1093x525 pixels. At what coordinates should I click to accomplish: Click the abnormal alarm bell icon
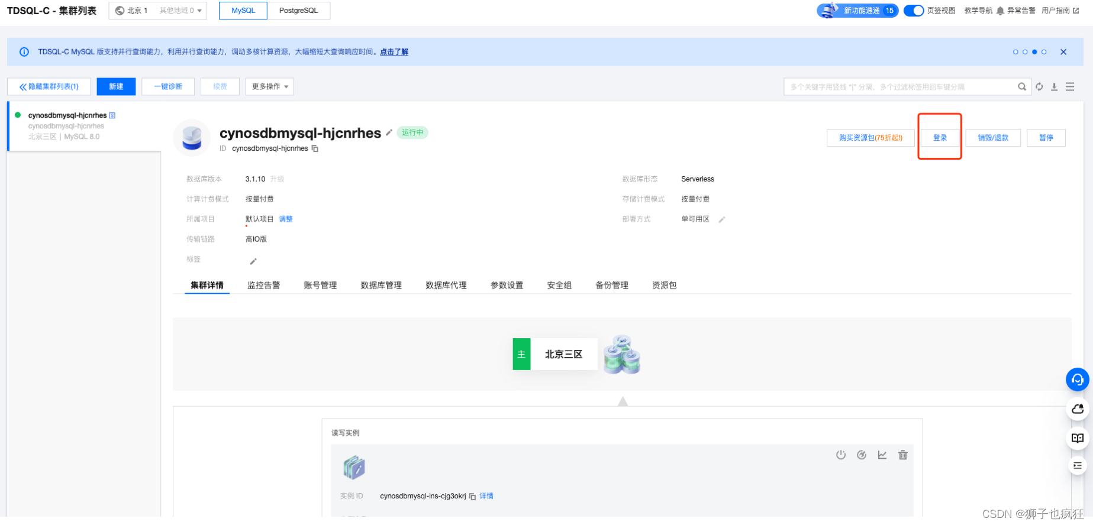pyautogui.click(x=1000, y=11)
